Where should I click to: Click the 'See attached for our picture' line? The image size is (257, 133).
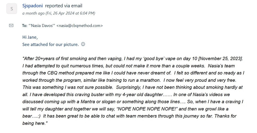click(x=50, y=45)
